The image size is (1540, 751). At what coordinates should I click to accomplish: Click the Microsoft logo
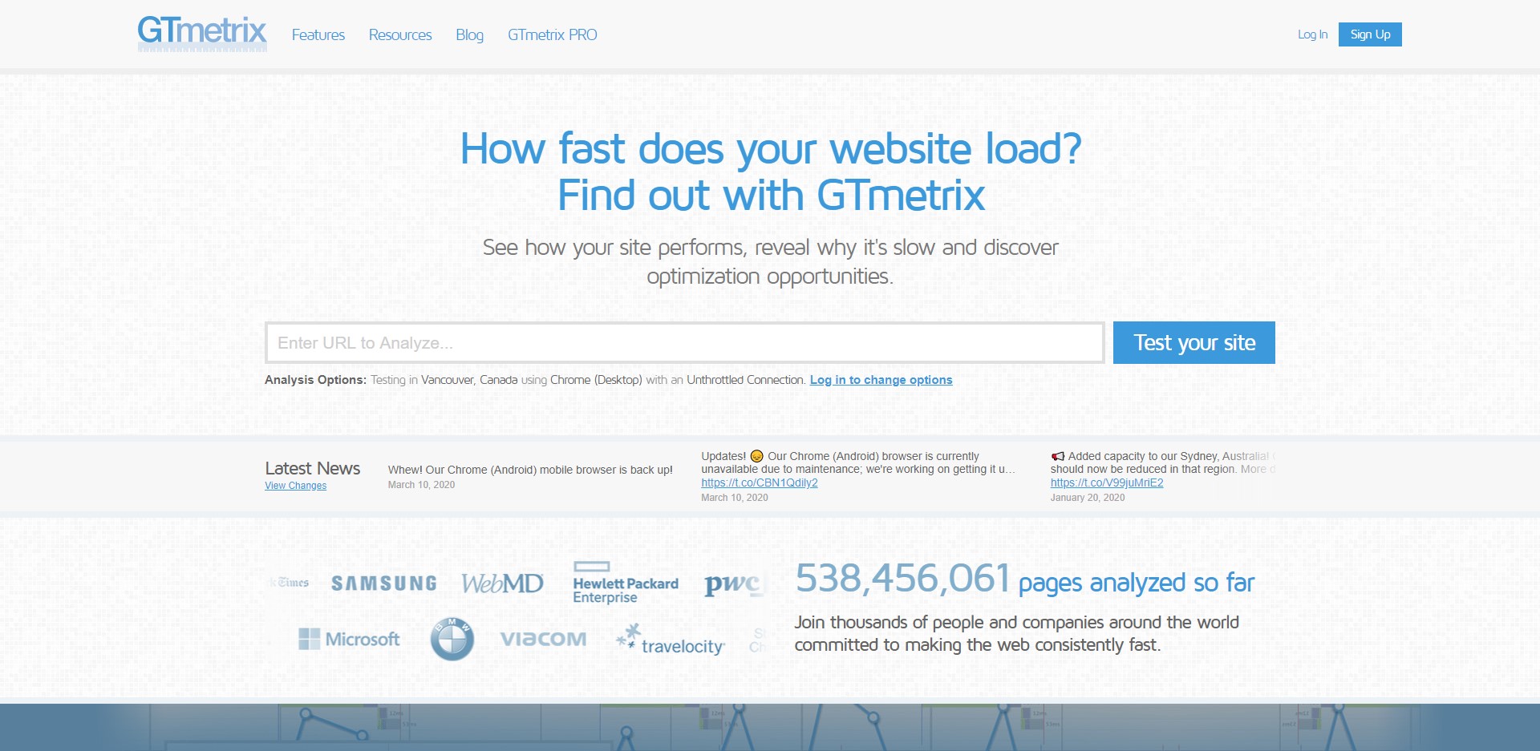349,639
